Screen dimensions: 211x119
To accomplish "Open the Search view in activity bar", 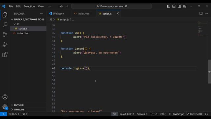I will click(x=5, y=25).
